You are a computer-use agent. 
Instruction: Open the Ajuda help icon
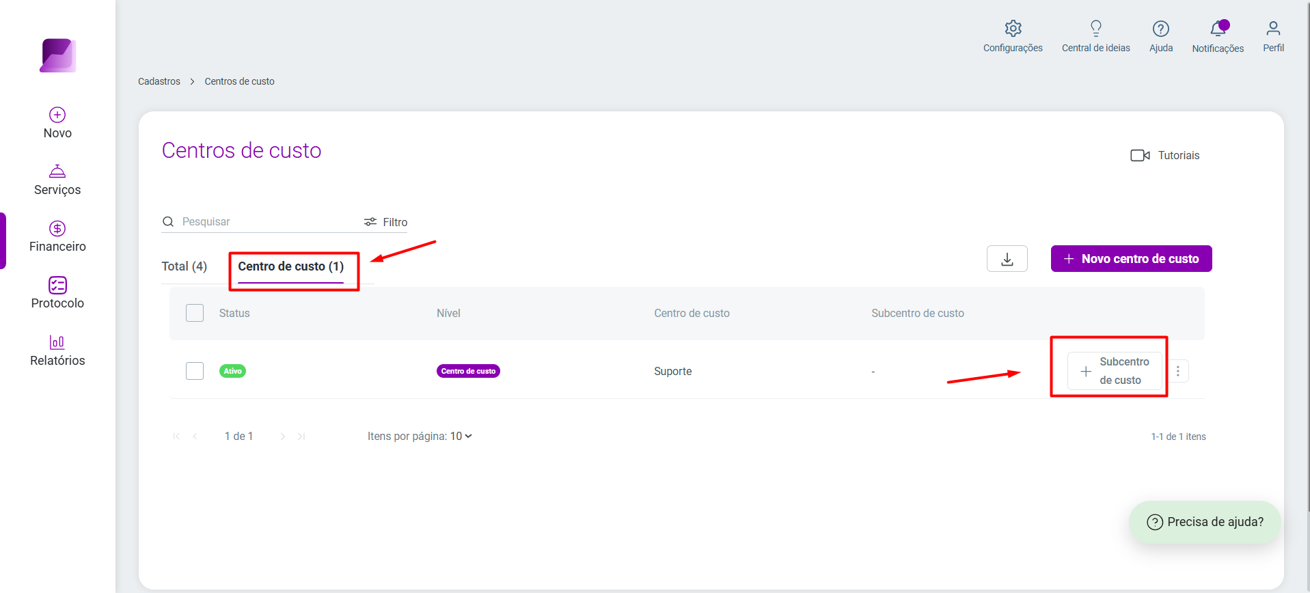coord(1160,29)
